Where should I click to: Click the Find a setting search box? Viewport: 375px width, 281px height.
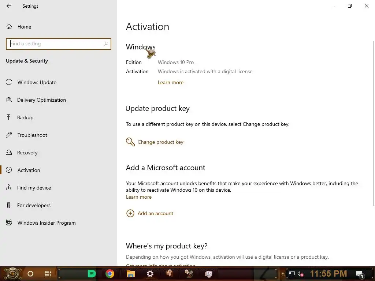tap(58, 44)
